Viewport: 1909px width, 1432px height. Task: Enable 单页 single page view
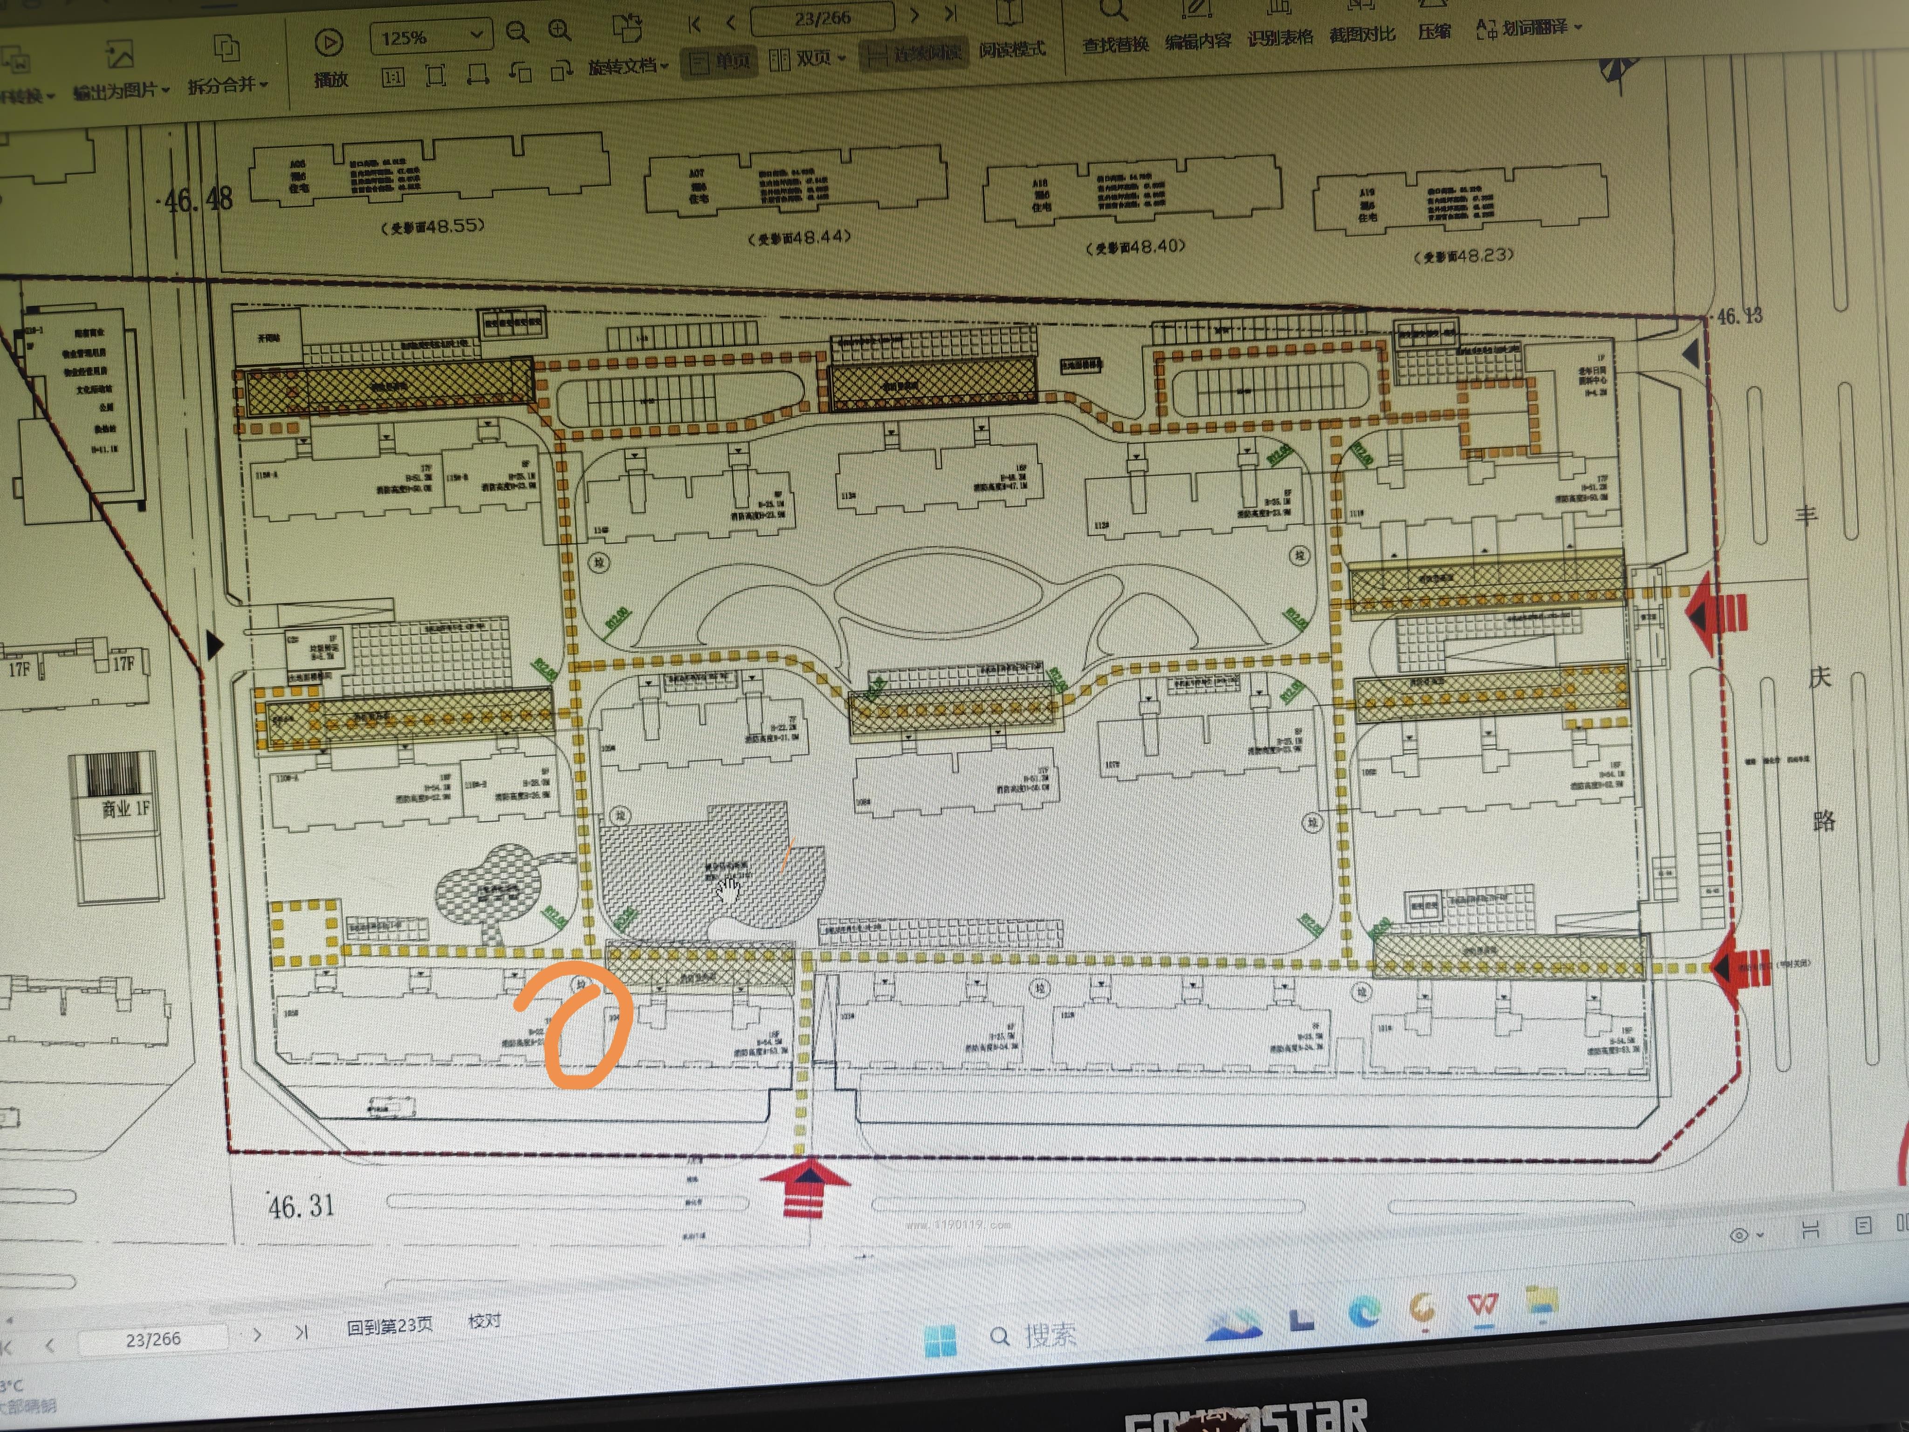(719, 61)
